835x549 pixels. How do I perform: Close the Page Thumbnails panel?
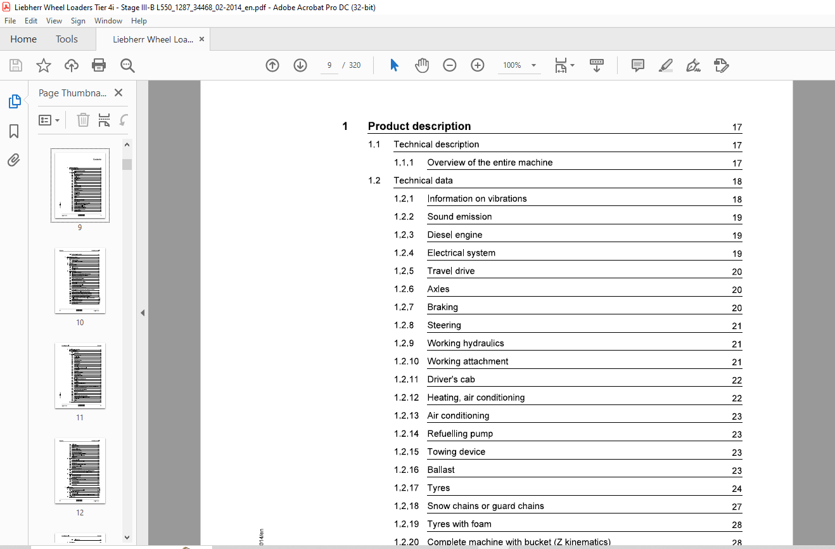click(118, 93)
